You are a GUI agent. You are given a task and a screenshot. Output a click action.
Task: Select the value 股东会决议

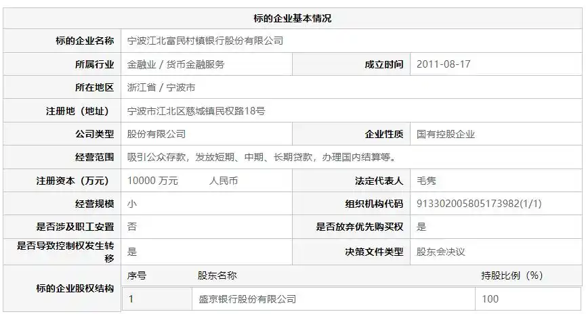click(441, 252)
